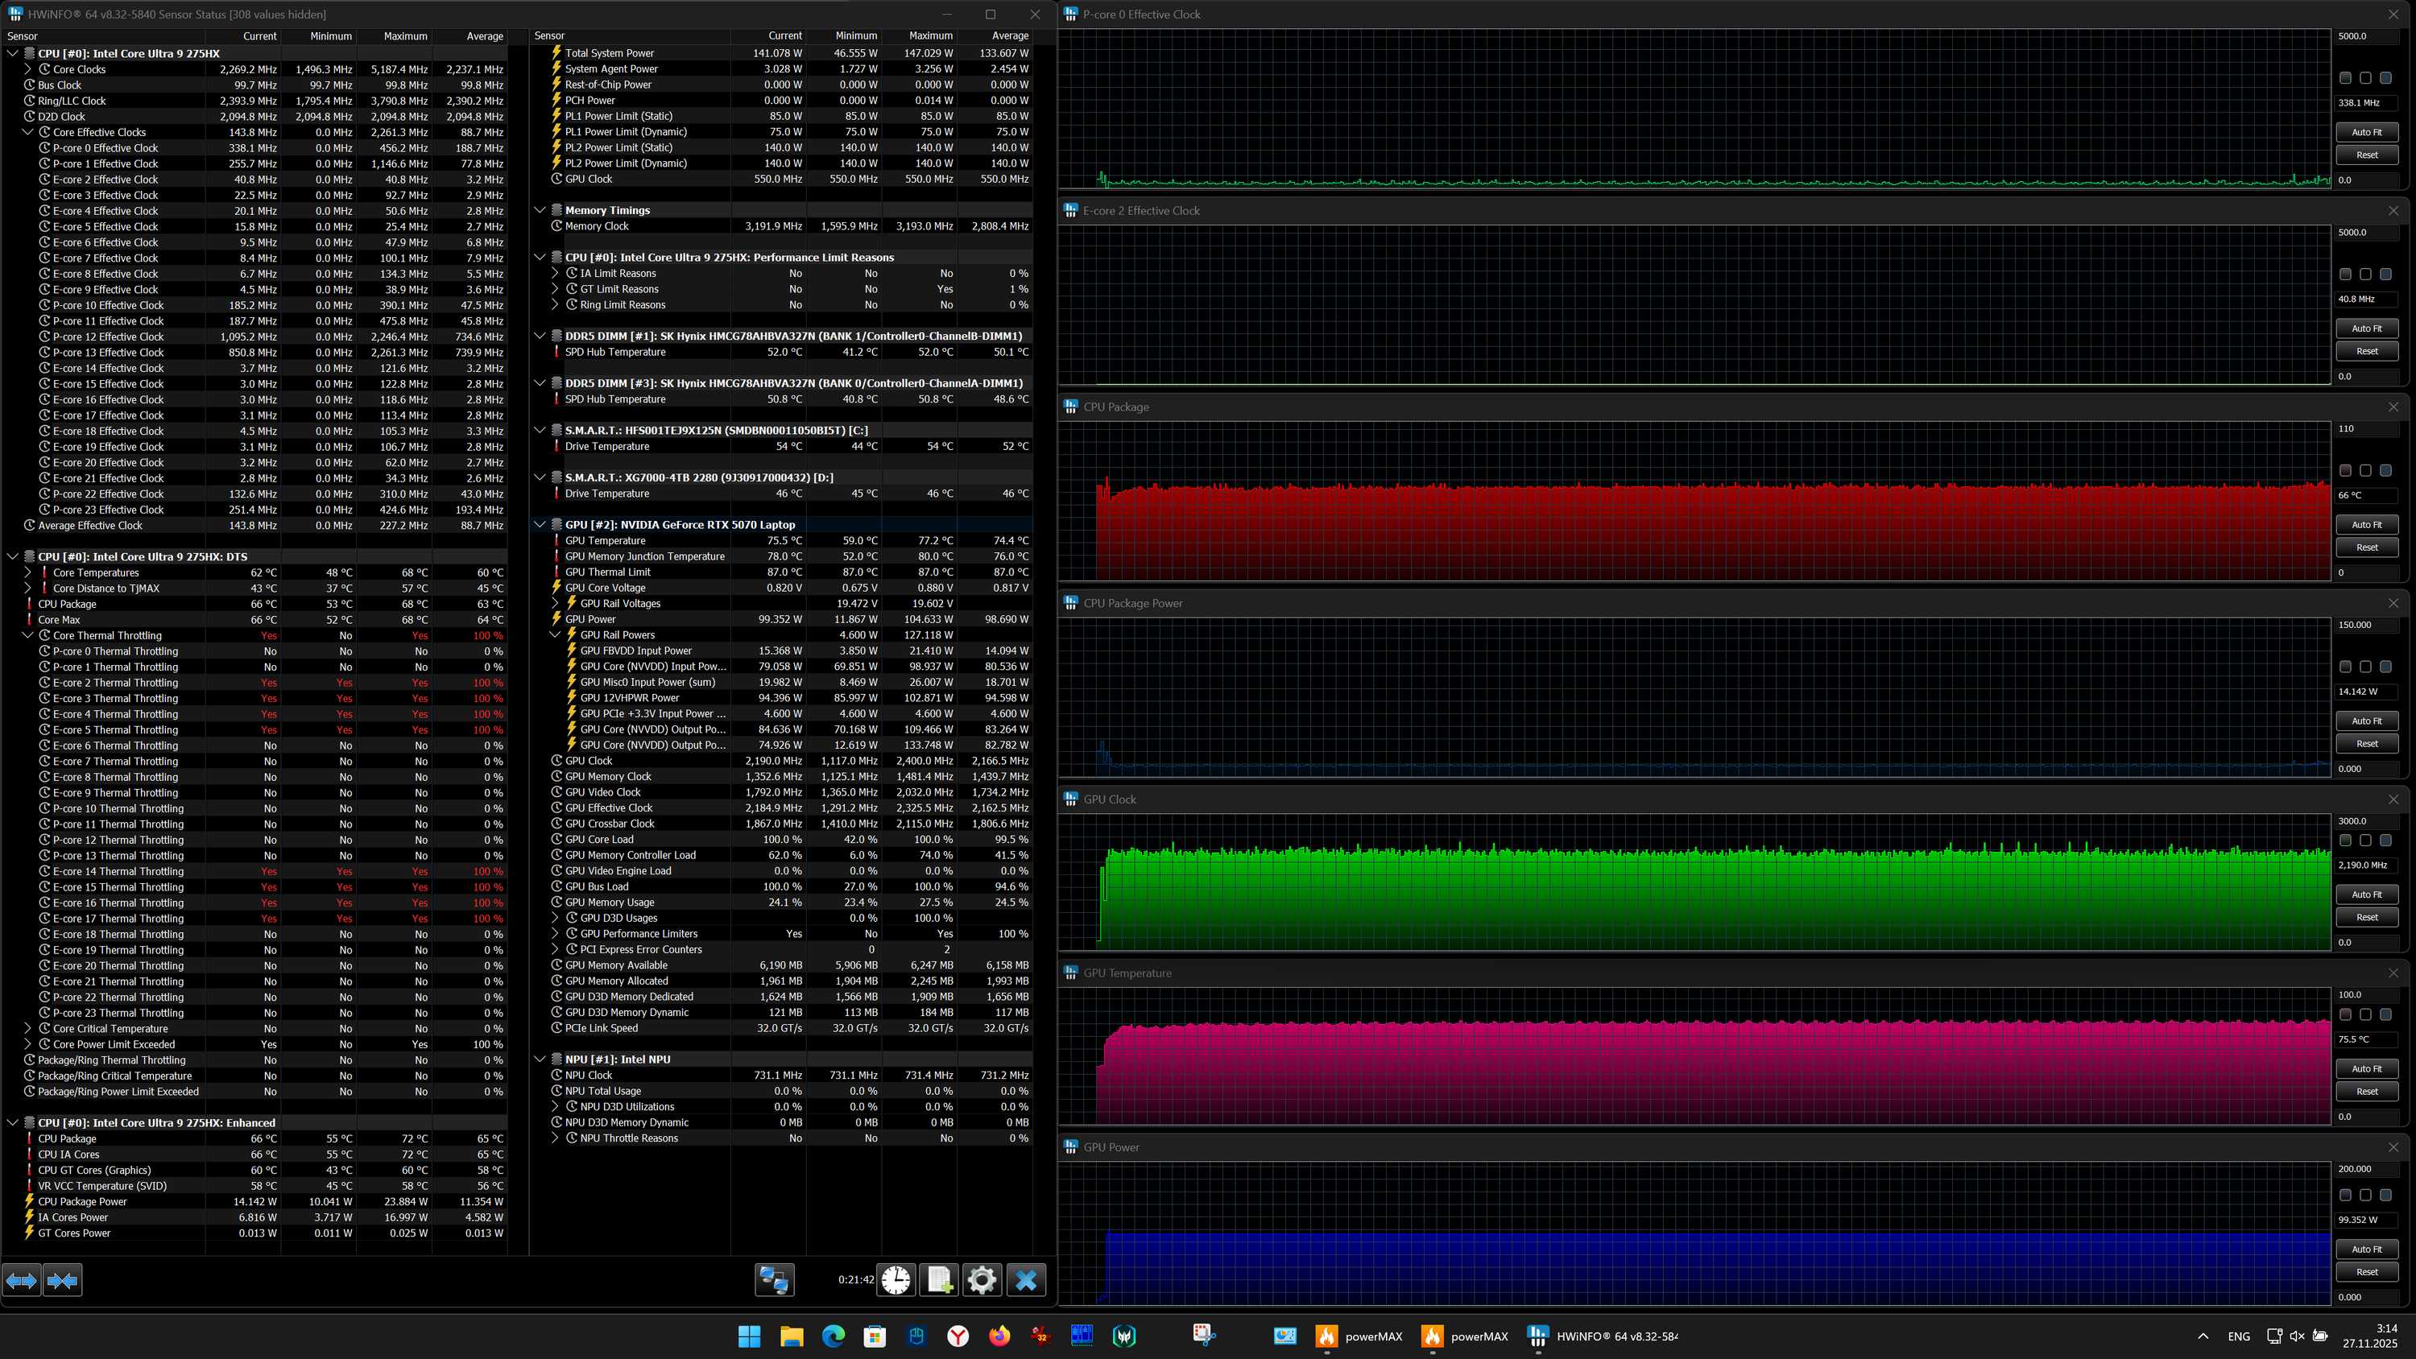Click the shrink columns inward arrows button
2416x1359 pixels.
click(x=63, y=1280)
